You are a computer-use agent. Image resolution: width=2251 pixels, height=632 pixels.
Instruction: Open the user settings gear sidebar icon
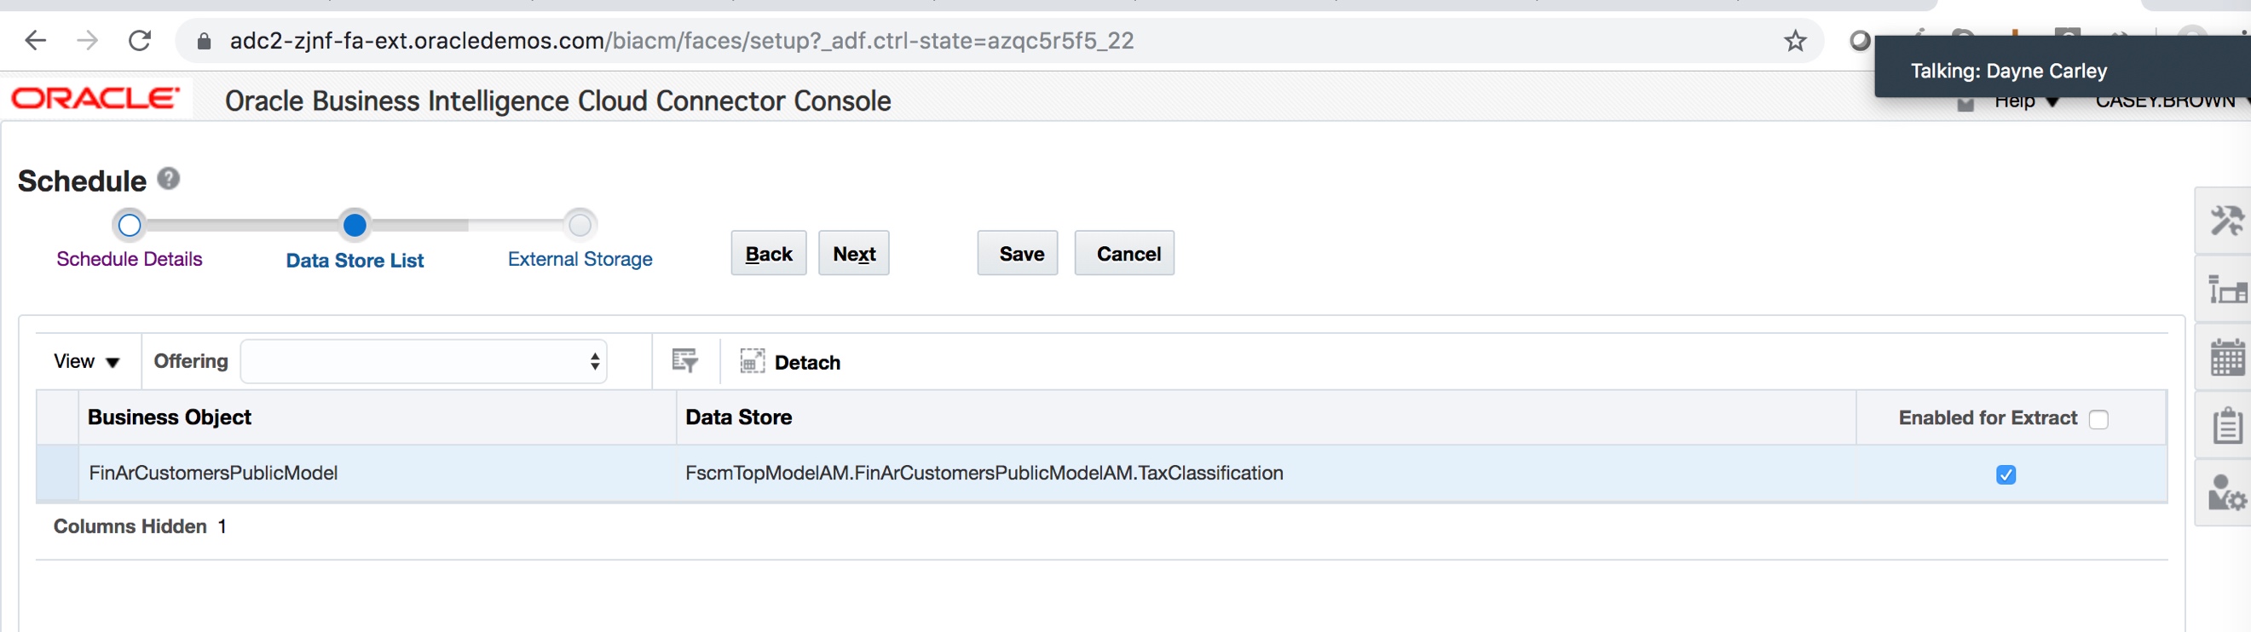tap(2225, 493)
